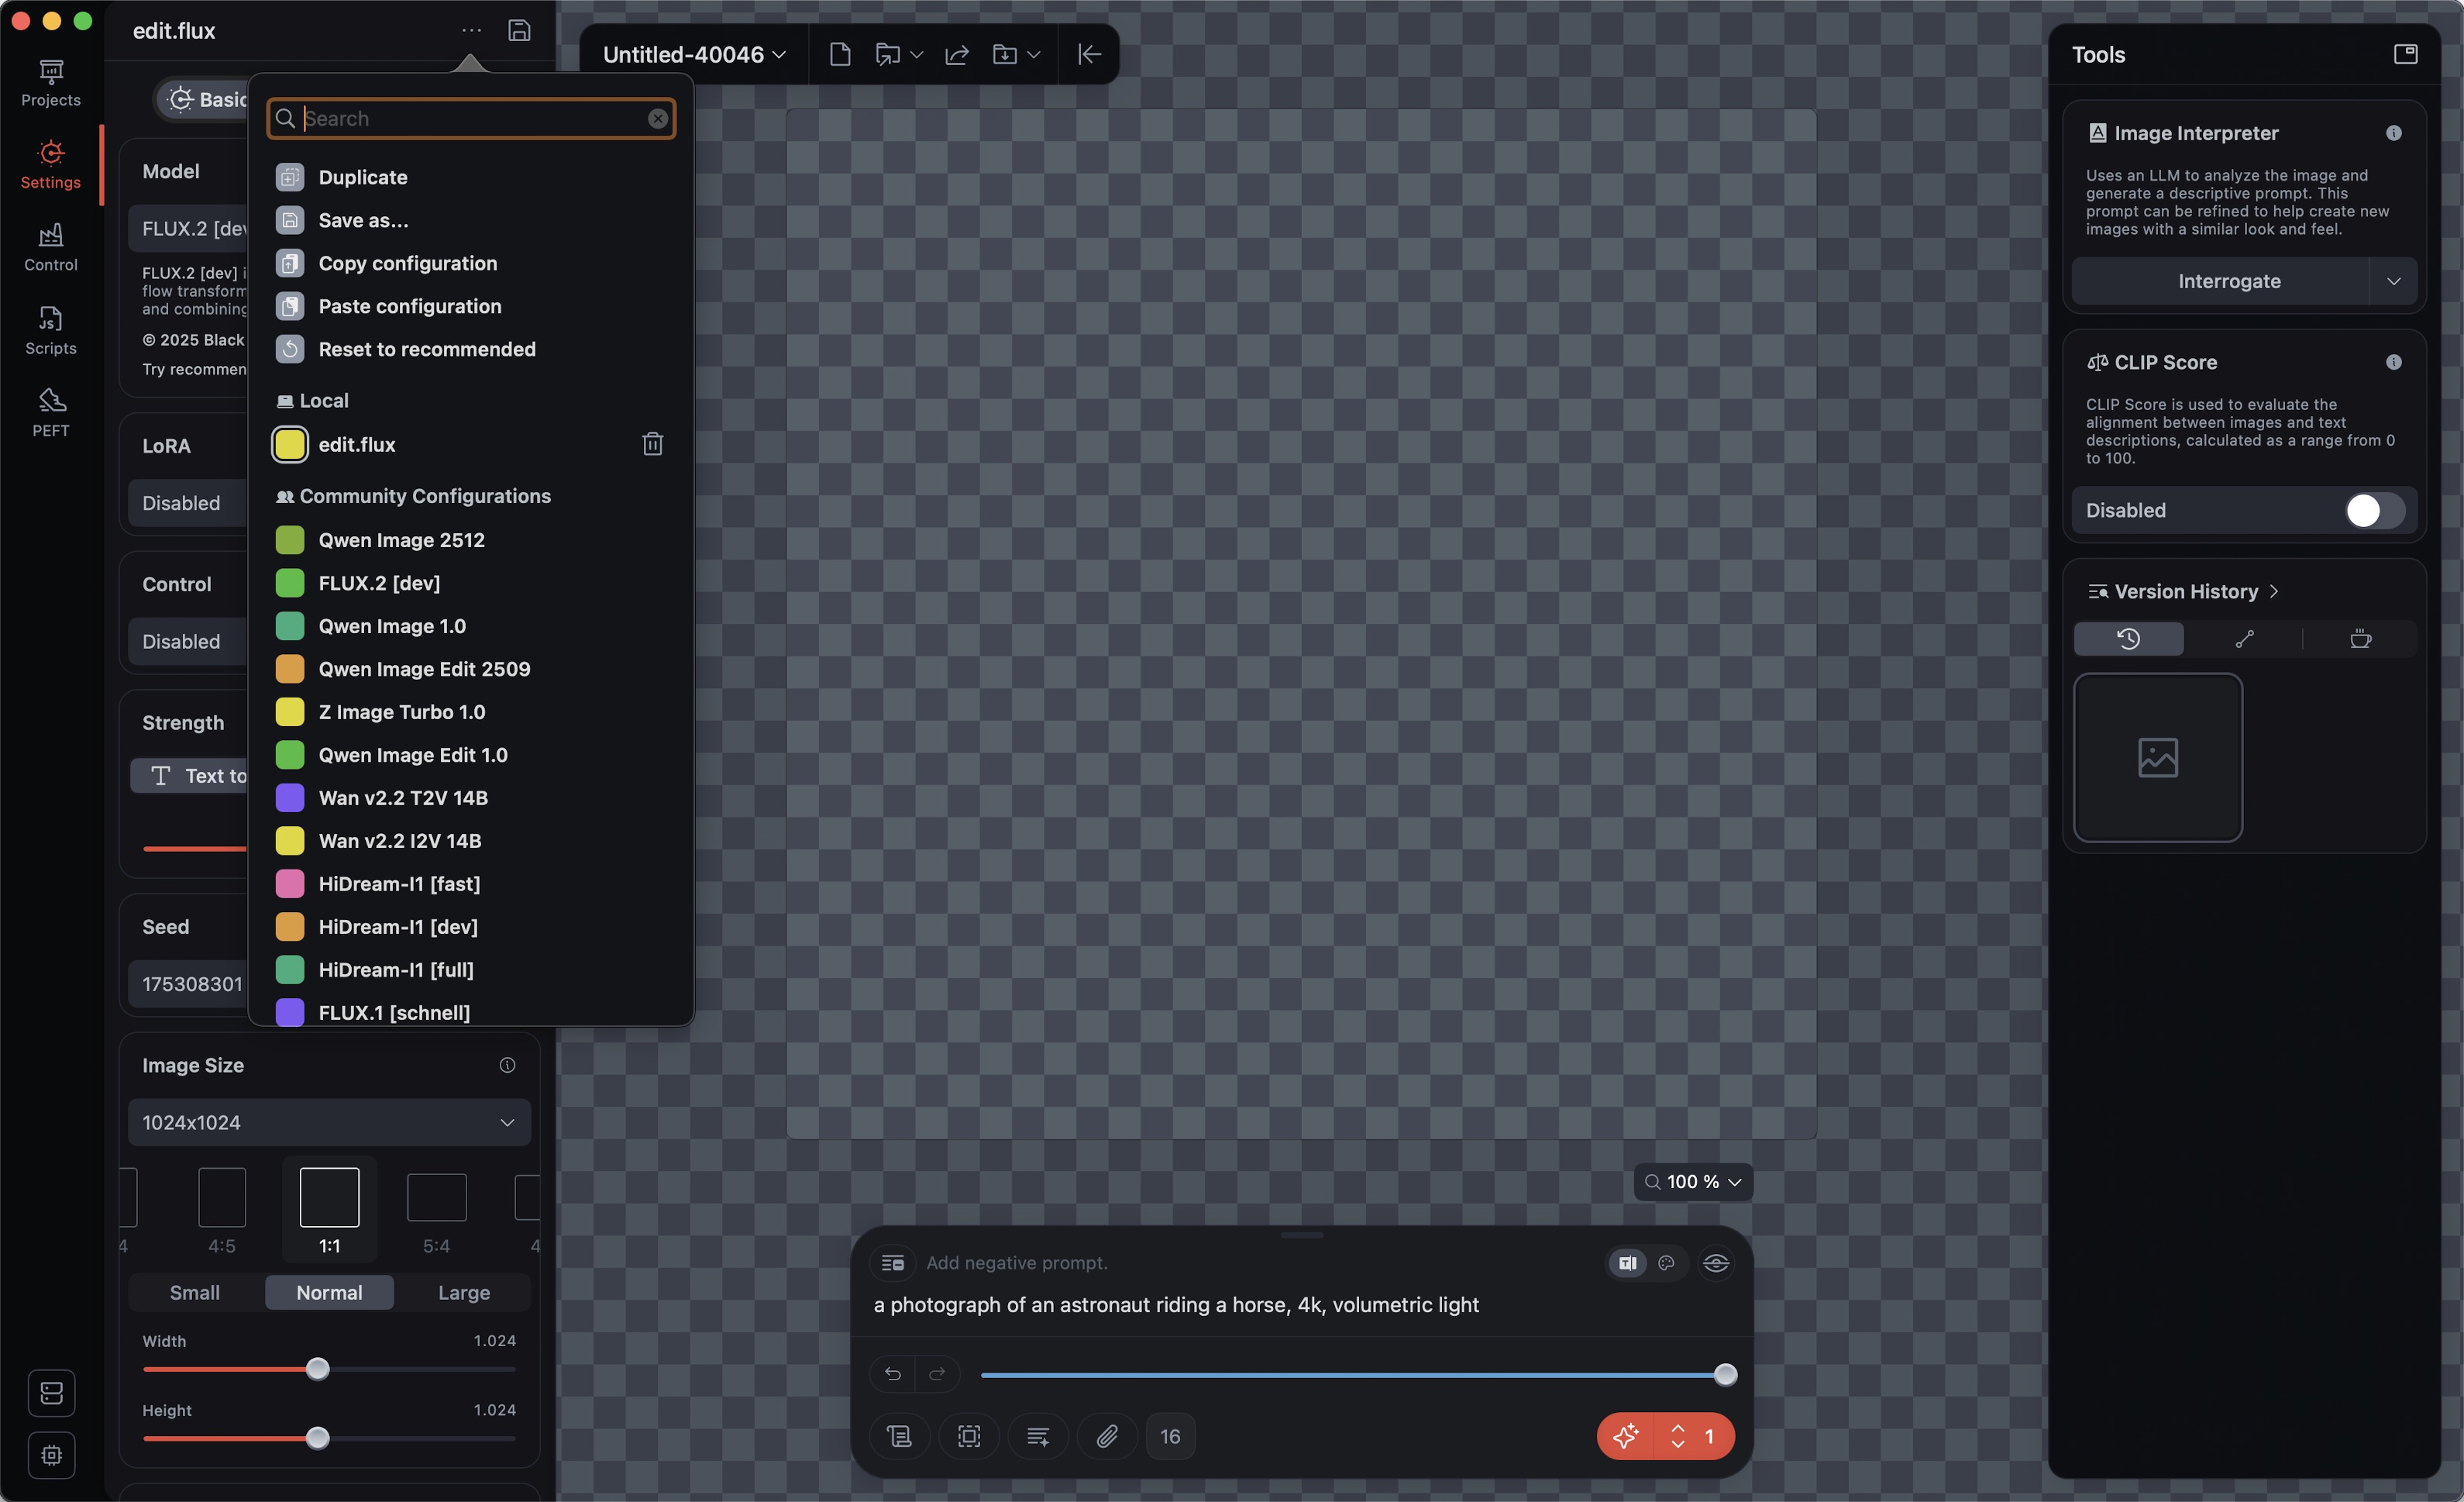Click the save configuration icon
This screenshot has width=2464, height=1502.
point(518,30)
